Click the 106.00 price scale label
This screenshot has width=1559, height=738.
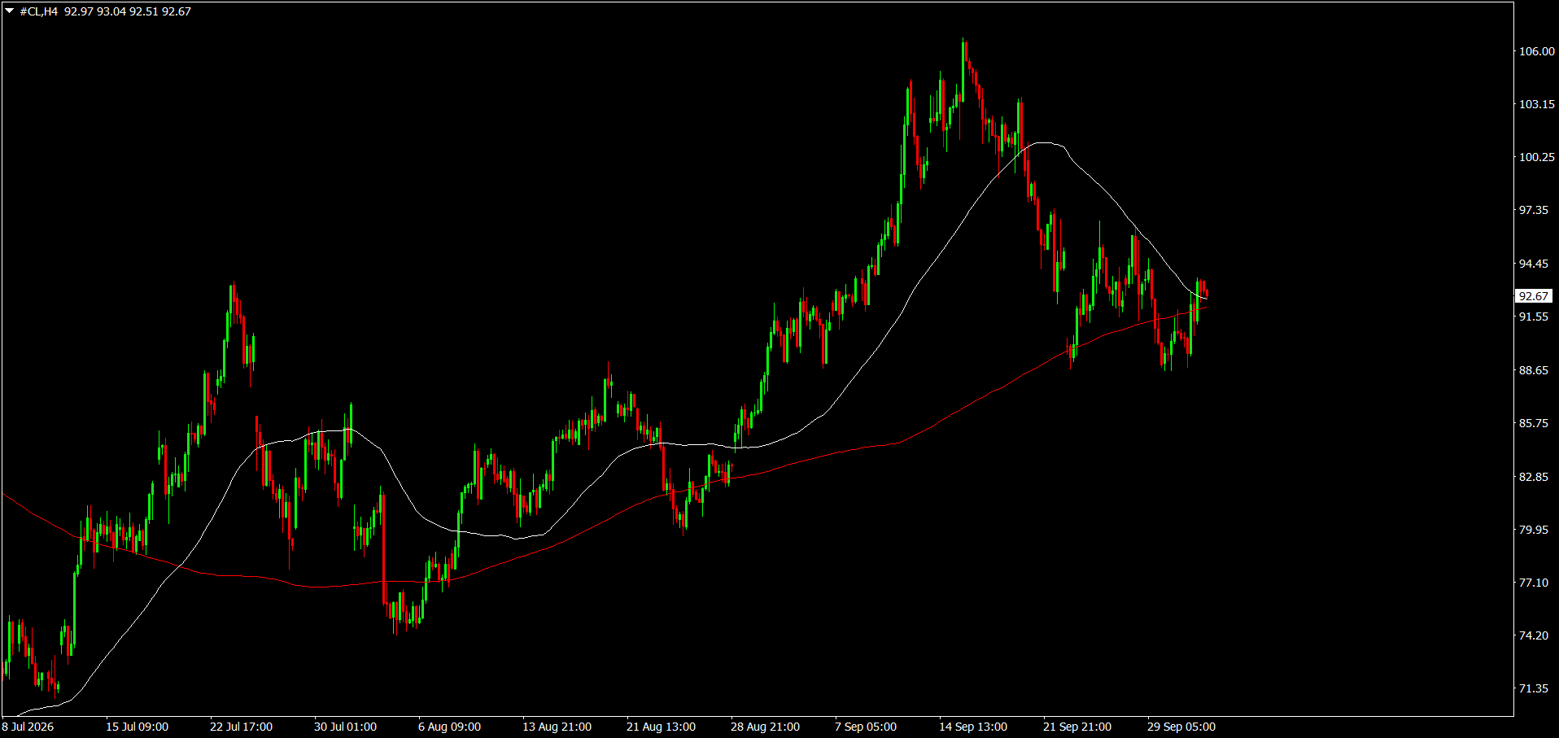click(x=1537, y=51)
